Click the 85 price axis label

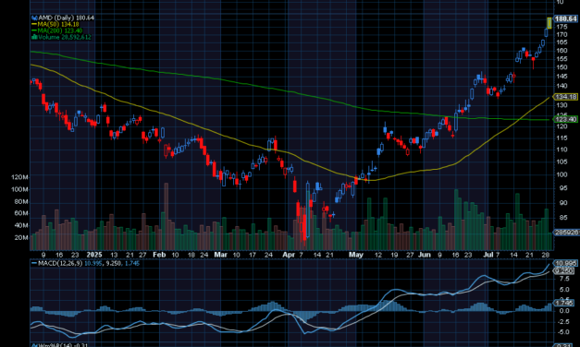[x=563, y=218]
